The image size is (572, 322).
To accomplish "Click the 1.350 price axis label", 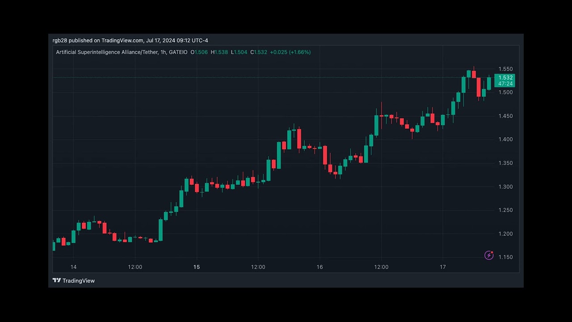I will pyautogui.click(x=505, y=163).
